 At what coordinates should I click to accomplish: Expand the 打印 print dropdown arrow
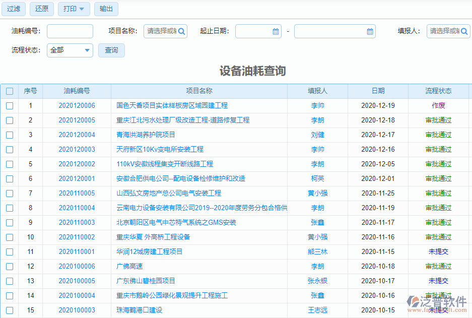click(x=83, y=9)
